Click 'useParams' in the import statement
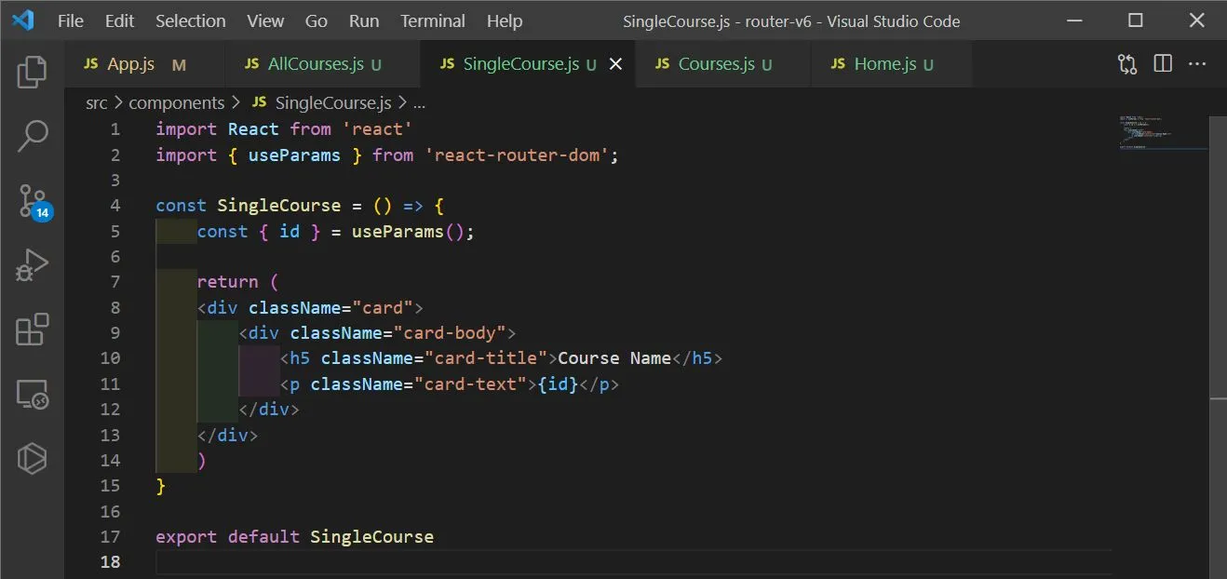Viewport: 1227px width, 579px height. tap(294, 155)
